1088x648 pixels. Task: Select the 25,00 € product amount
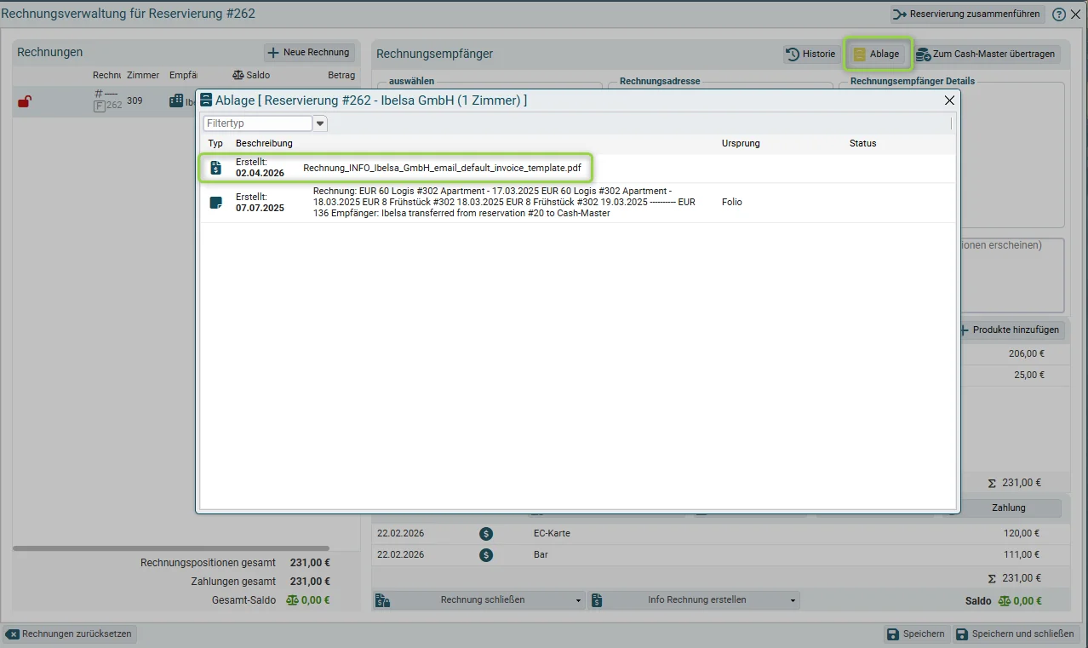1028,376
